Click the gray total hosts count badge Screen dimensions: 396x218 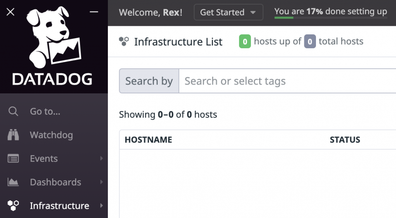click(310, 41)
